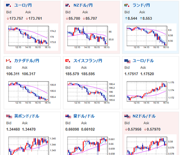Open the 英ポンド/ドル pair link
This screenshot has height=155, width=181.
[x=27, y=116]
